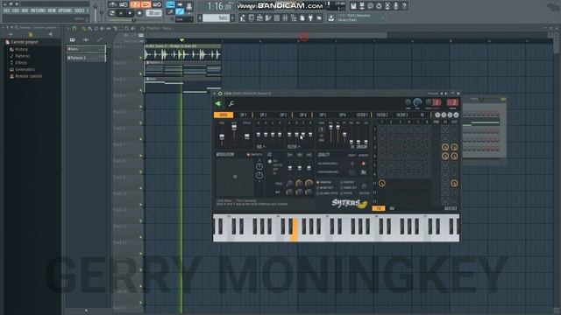Adjust the master volume slider near the menu
This screenshot has width=561, height=315.
[x=96, y=11]
